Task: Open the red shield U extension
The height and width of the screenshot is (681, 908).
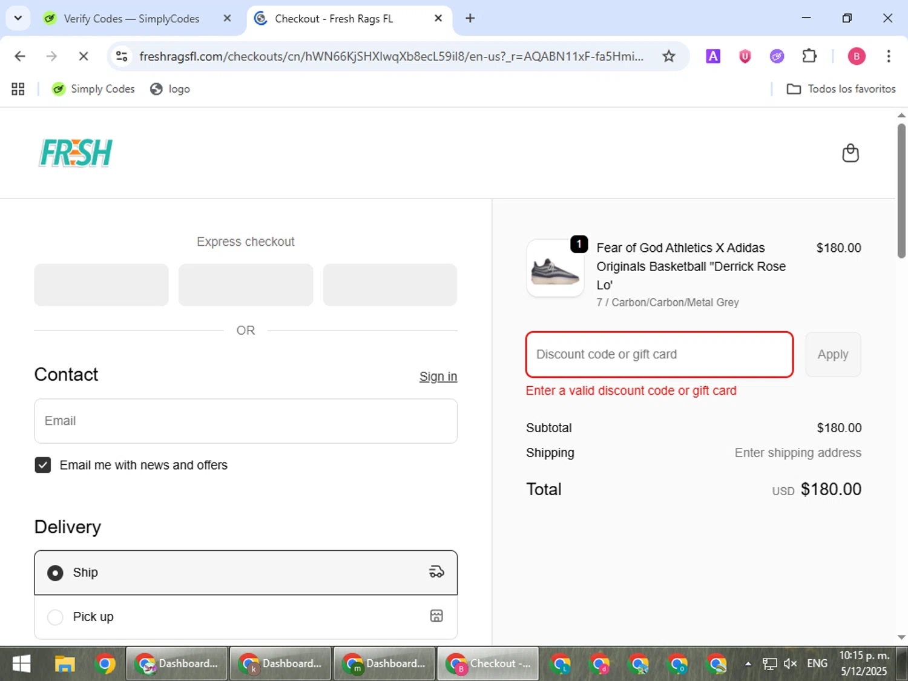Action: pyautogui.click(x=745, y=56)
